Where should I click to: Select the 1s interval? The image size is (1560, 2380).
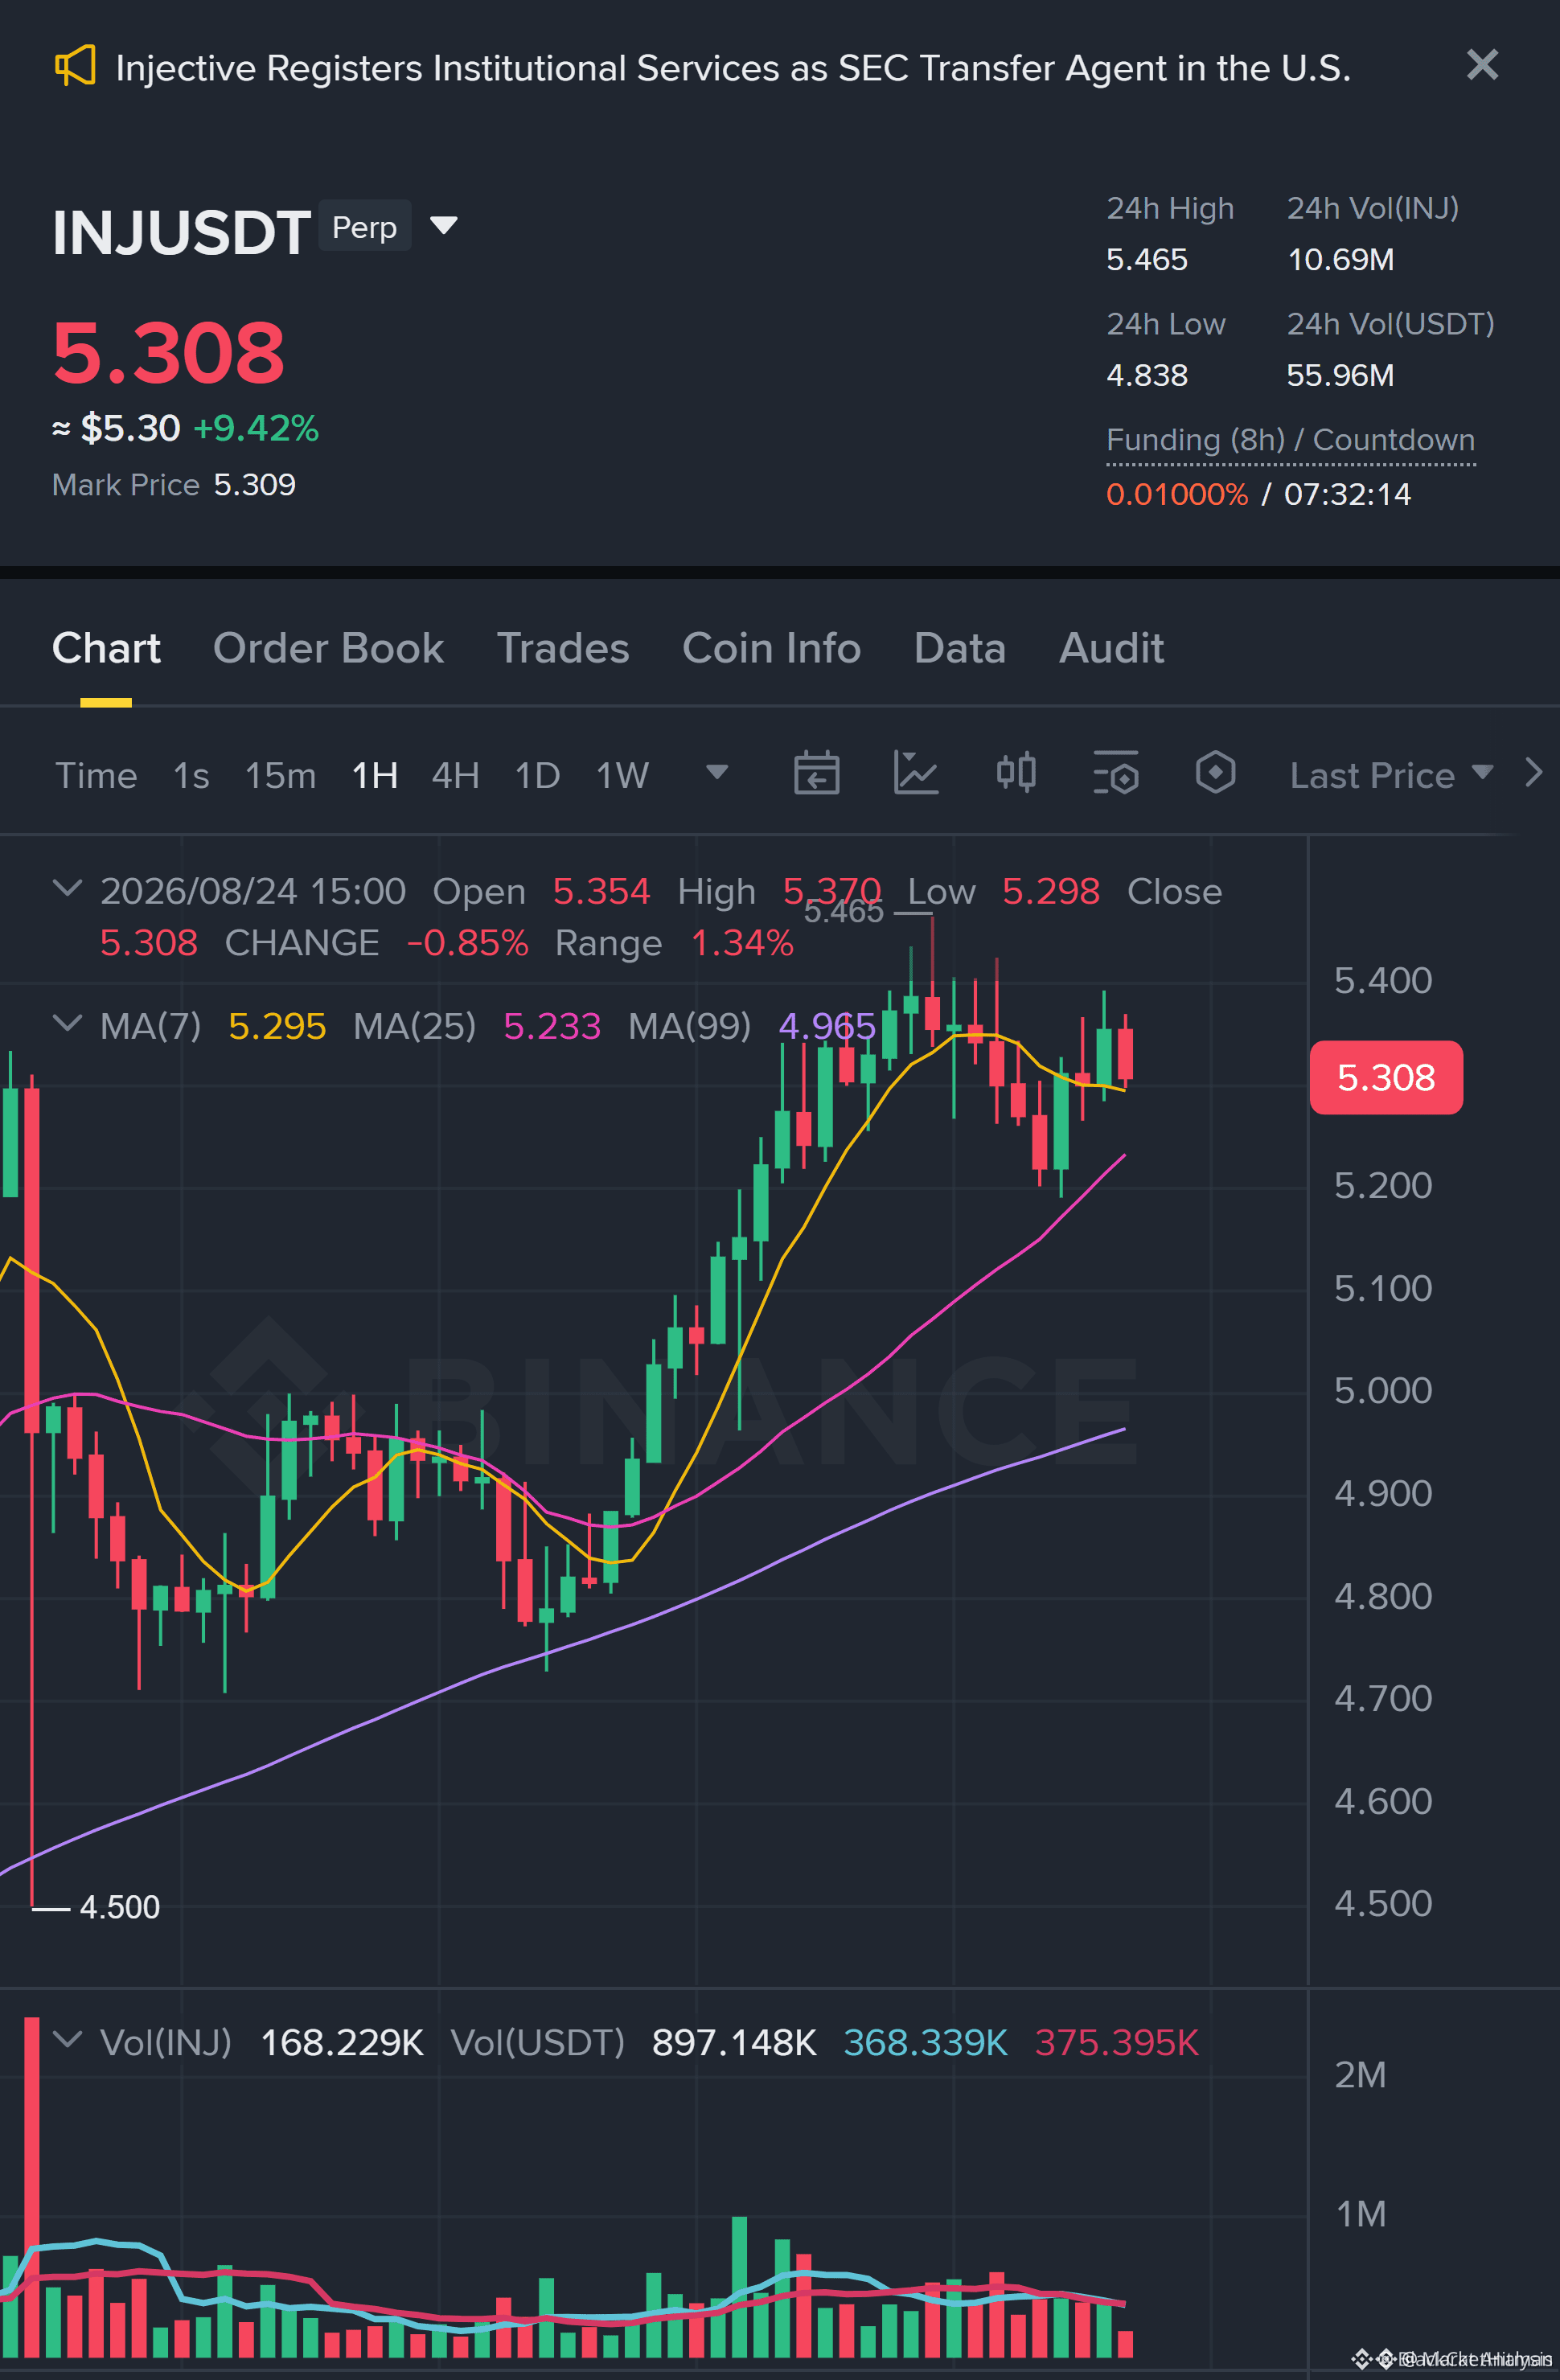tap(191, 775)
